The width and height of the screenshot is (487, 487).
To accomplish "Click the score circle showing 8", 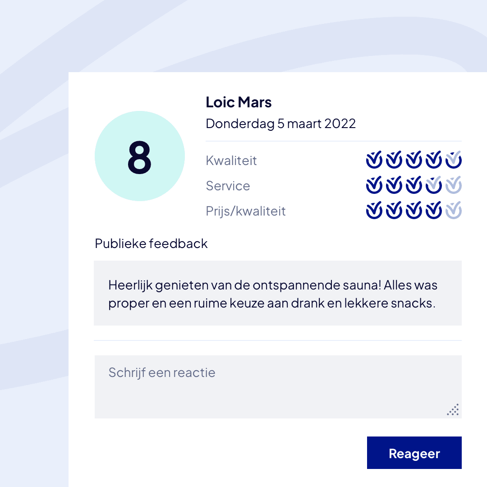I will 140,156.
